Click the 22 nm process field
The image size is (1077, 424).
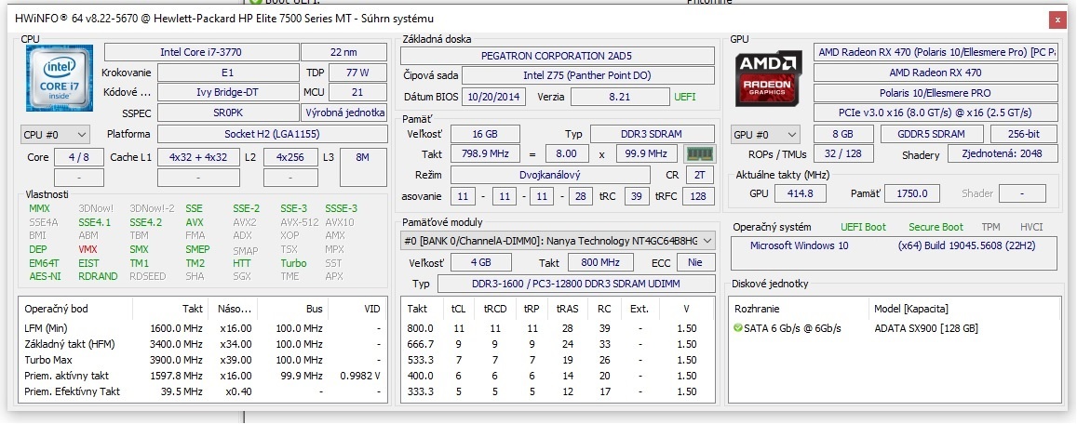point(344,52)
